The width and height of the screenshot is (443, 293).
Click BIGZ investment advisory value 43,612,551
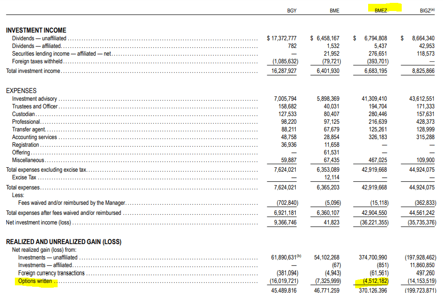pos(421,98)
